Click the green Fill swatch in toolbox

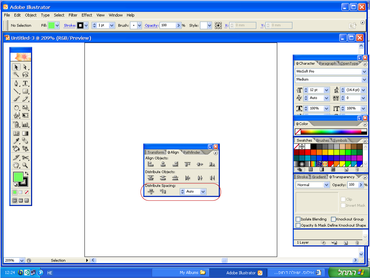tap(18, 177)
